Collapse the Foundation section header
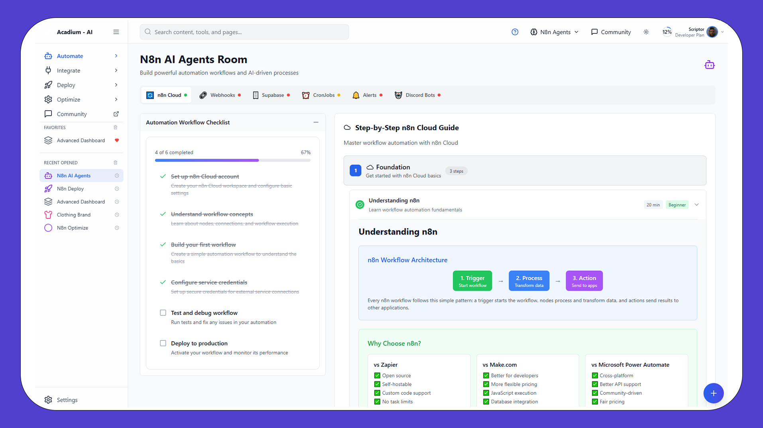The width and height of the screenshot is (763, 428). (525, 170)
